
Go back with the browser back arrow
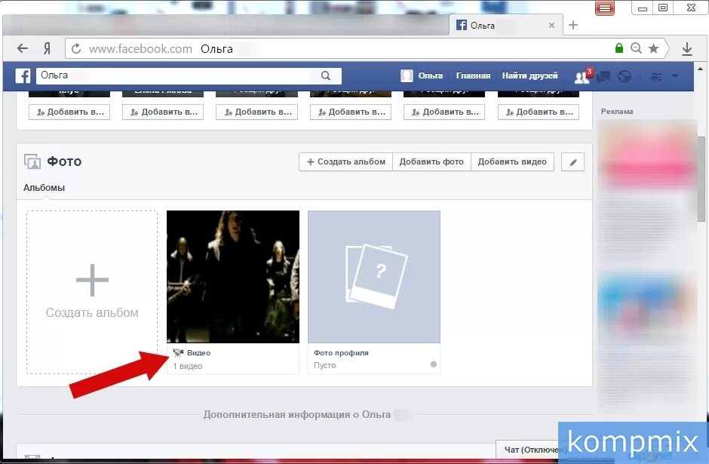point(23,48)
